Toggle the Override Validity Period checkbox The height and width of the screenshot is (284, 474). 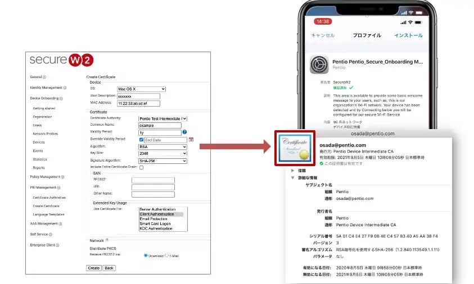pyautogui.click(x=141, y=140)
